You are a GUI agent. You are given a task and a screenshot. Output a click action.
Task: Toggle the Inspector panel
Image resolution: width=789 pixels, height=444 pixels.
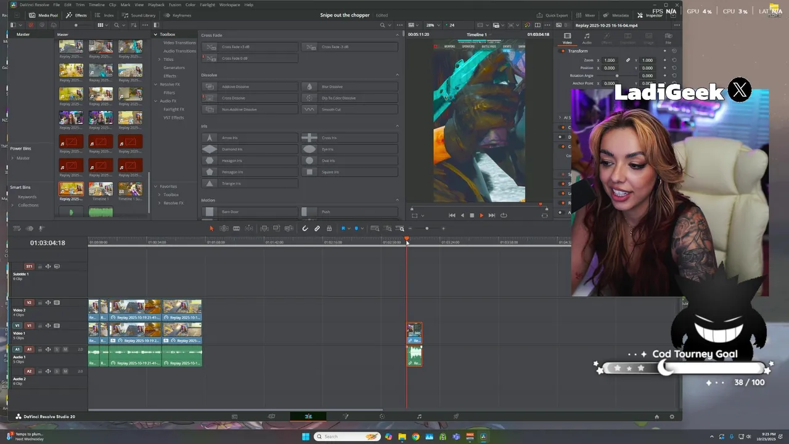coord(650,15)
